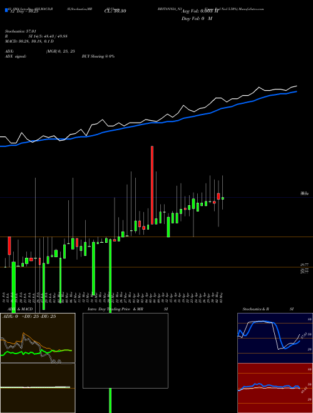
Task: Open the Intra Day Trading Price panel
Action: coord(125,350)
